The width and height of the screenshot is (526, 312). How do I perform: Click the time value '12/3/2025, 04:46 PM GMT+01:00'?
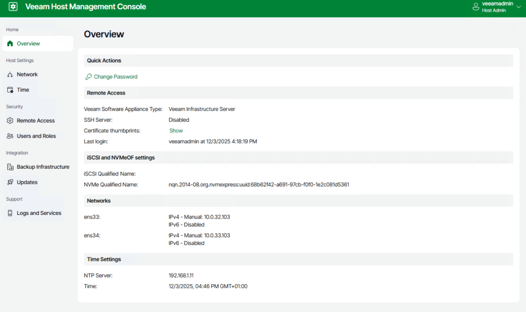pyautogui.click(x=208, y=286)
